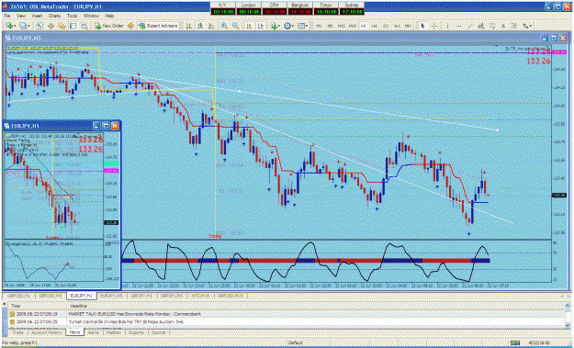Switch to the GBPJPY,M5 chart tab
The height and width of the screenshot is (348, 574).
click(172, 296)
